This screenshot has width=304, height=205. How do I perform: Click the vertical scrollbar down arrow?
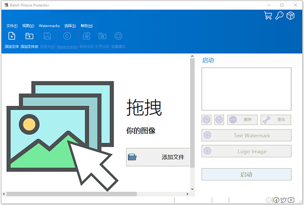[192, 189]
